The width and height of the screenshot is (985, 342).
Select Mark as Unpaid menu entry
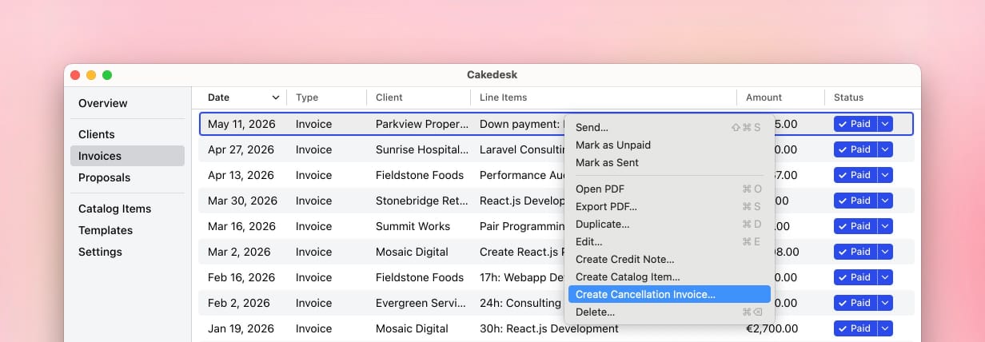tap(669, 145)
